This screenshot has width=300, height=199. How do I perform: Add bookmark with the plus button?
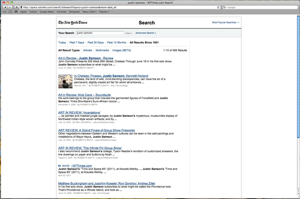17,7
